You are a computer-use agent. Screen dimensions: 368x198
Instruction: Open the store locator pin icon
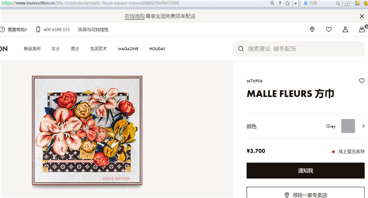(312, 29)
